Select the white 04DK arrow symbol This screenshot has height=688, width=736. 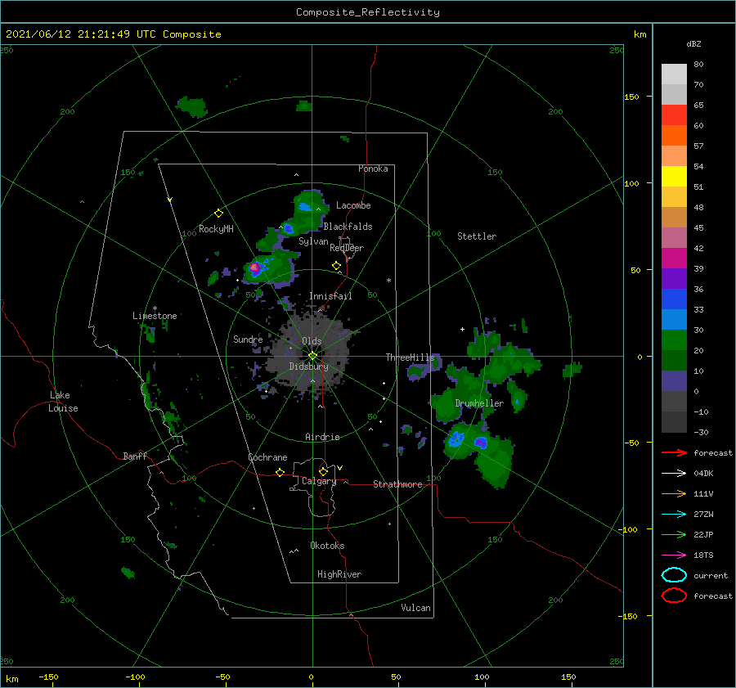tap(674, 474)
